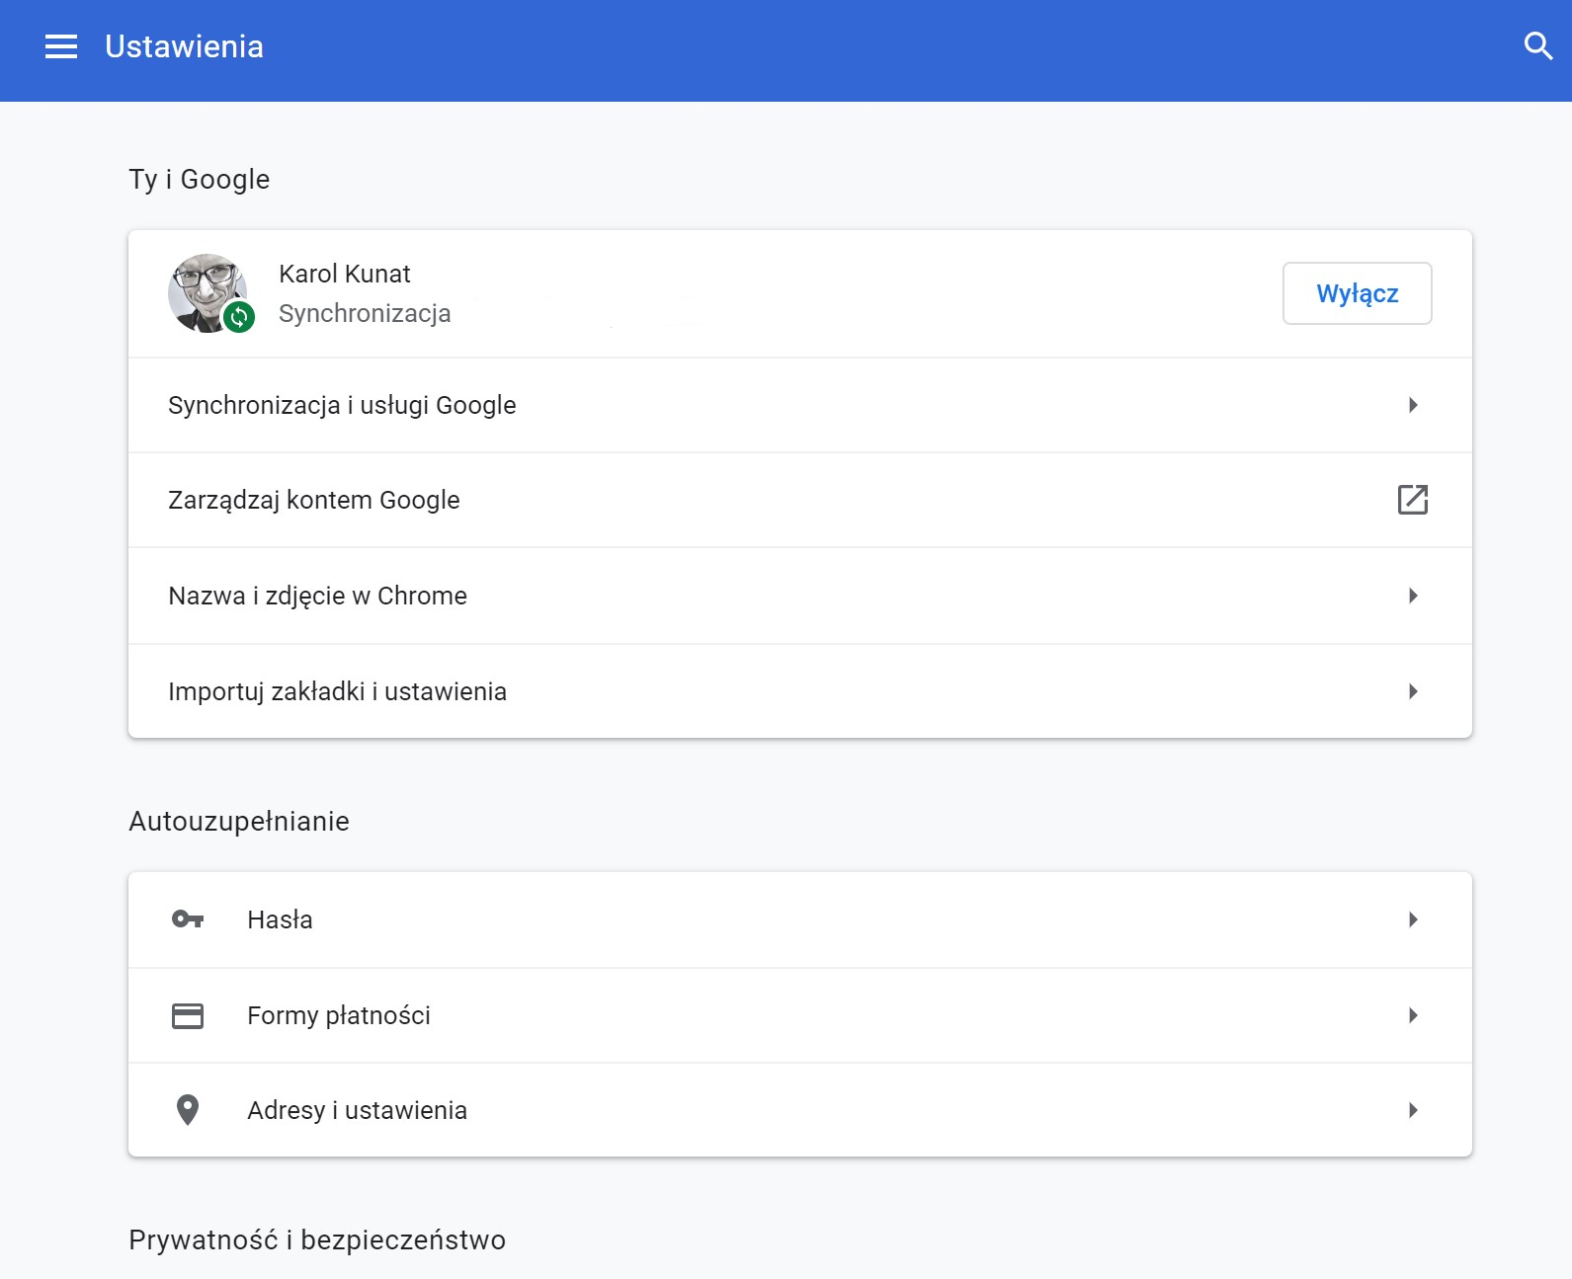Expand the Formy płatności row arrow
Viewport: 1572px width, 1279px height.
[1413, 1015]
